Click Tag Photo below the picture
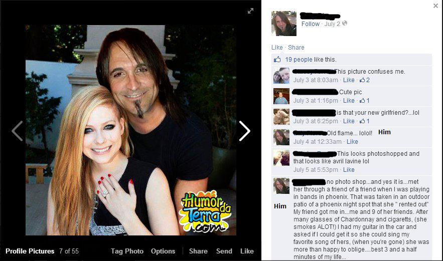 (127, 251)
